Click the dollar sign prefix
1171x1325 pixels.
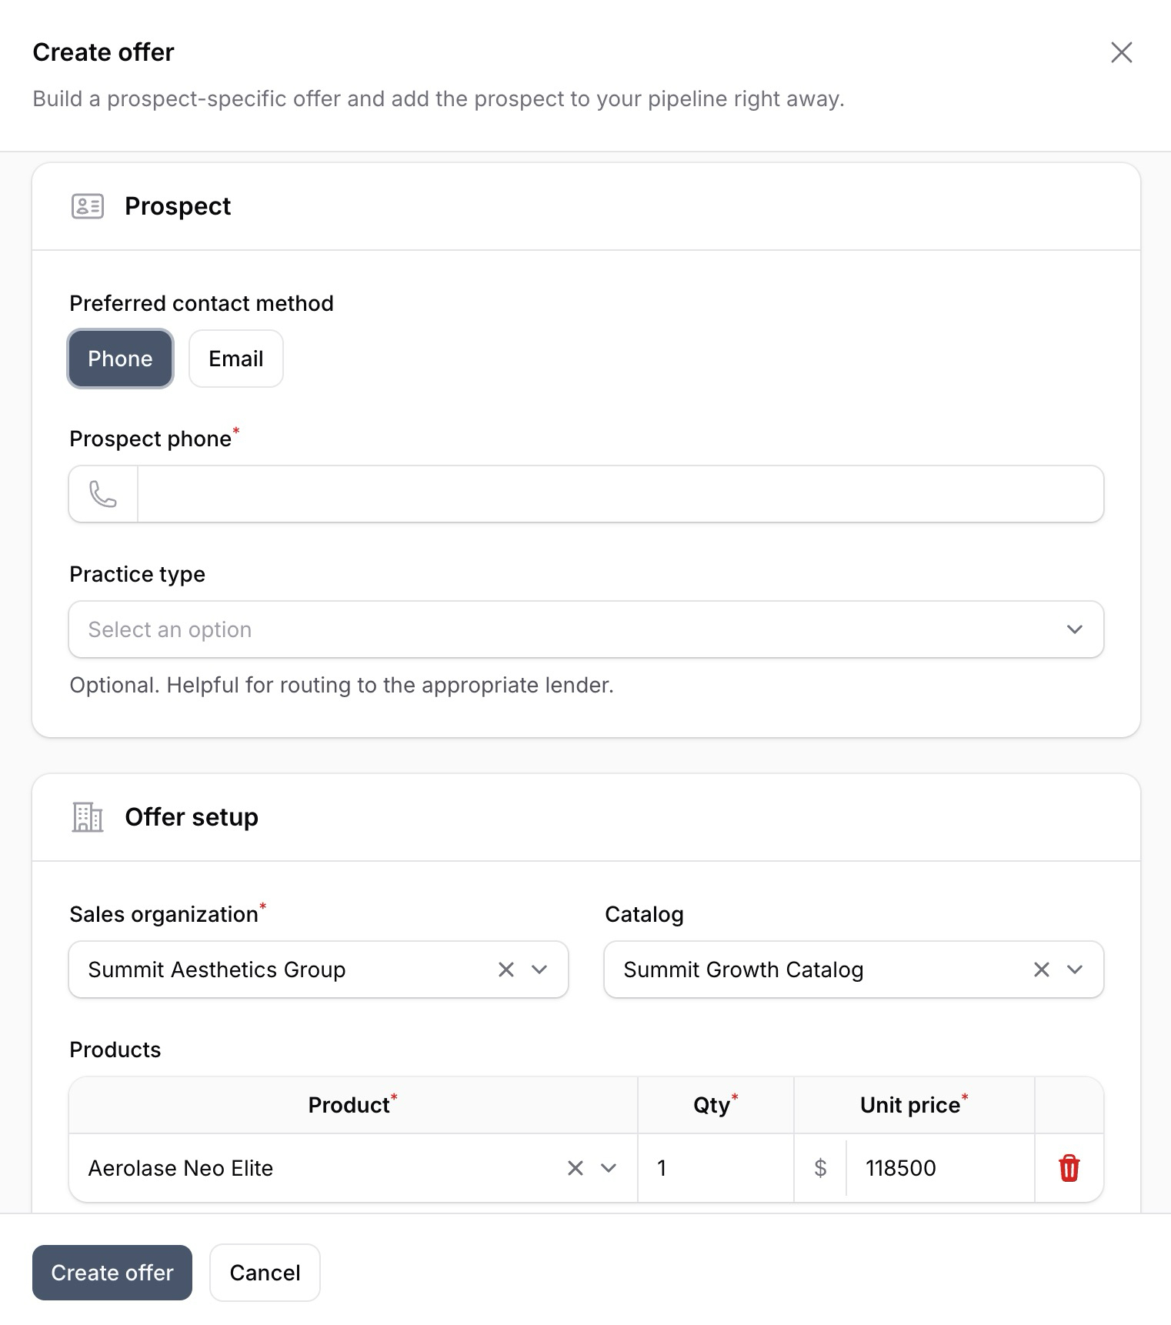(820, 1168)
